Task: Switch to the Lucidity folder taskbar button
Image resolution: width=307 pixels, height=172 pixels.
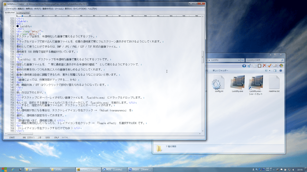Action: (62, 169)
